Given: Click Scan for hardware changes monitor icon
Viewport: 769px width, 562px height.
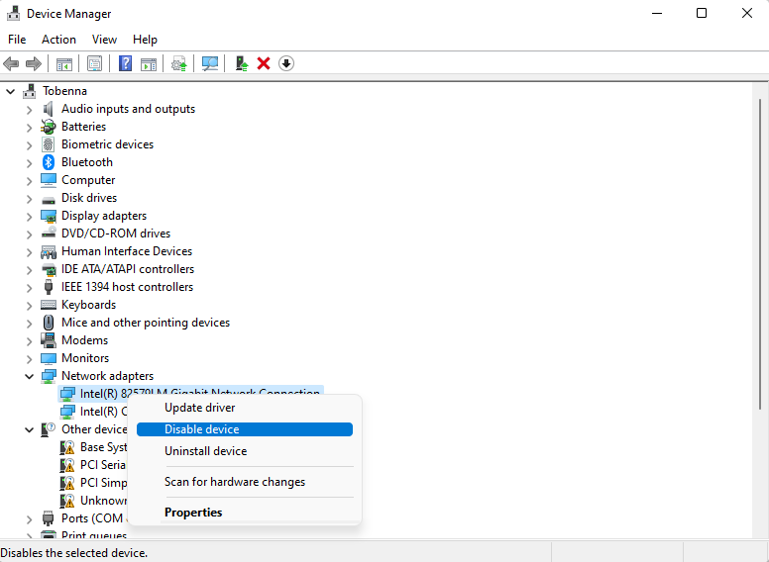Looking at the screenshot, I should click(x=210, y=63).
